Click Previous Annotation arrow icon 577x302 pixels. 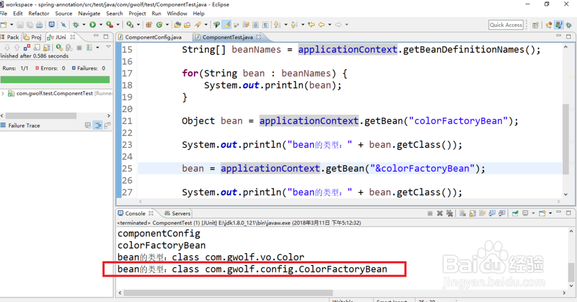[x=294, y=25]
